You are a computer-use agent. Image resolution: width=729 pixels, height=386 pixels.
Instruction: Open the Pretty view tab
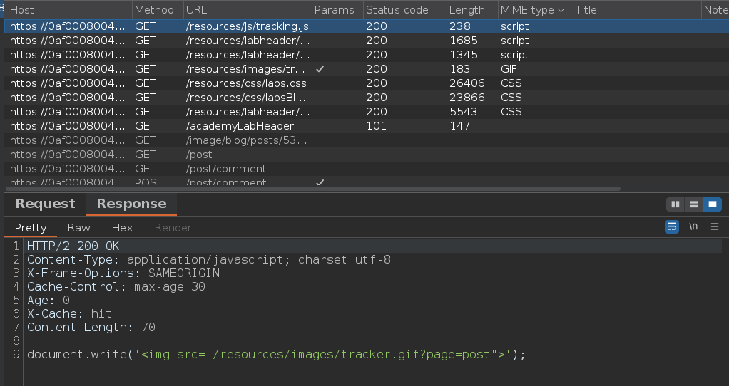(31, 228)
